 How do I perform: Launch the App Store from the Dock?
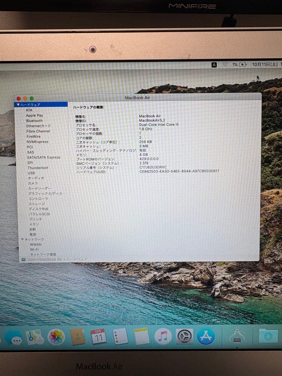(206, 336)
